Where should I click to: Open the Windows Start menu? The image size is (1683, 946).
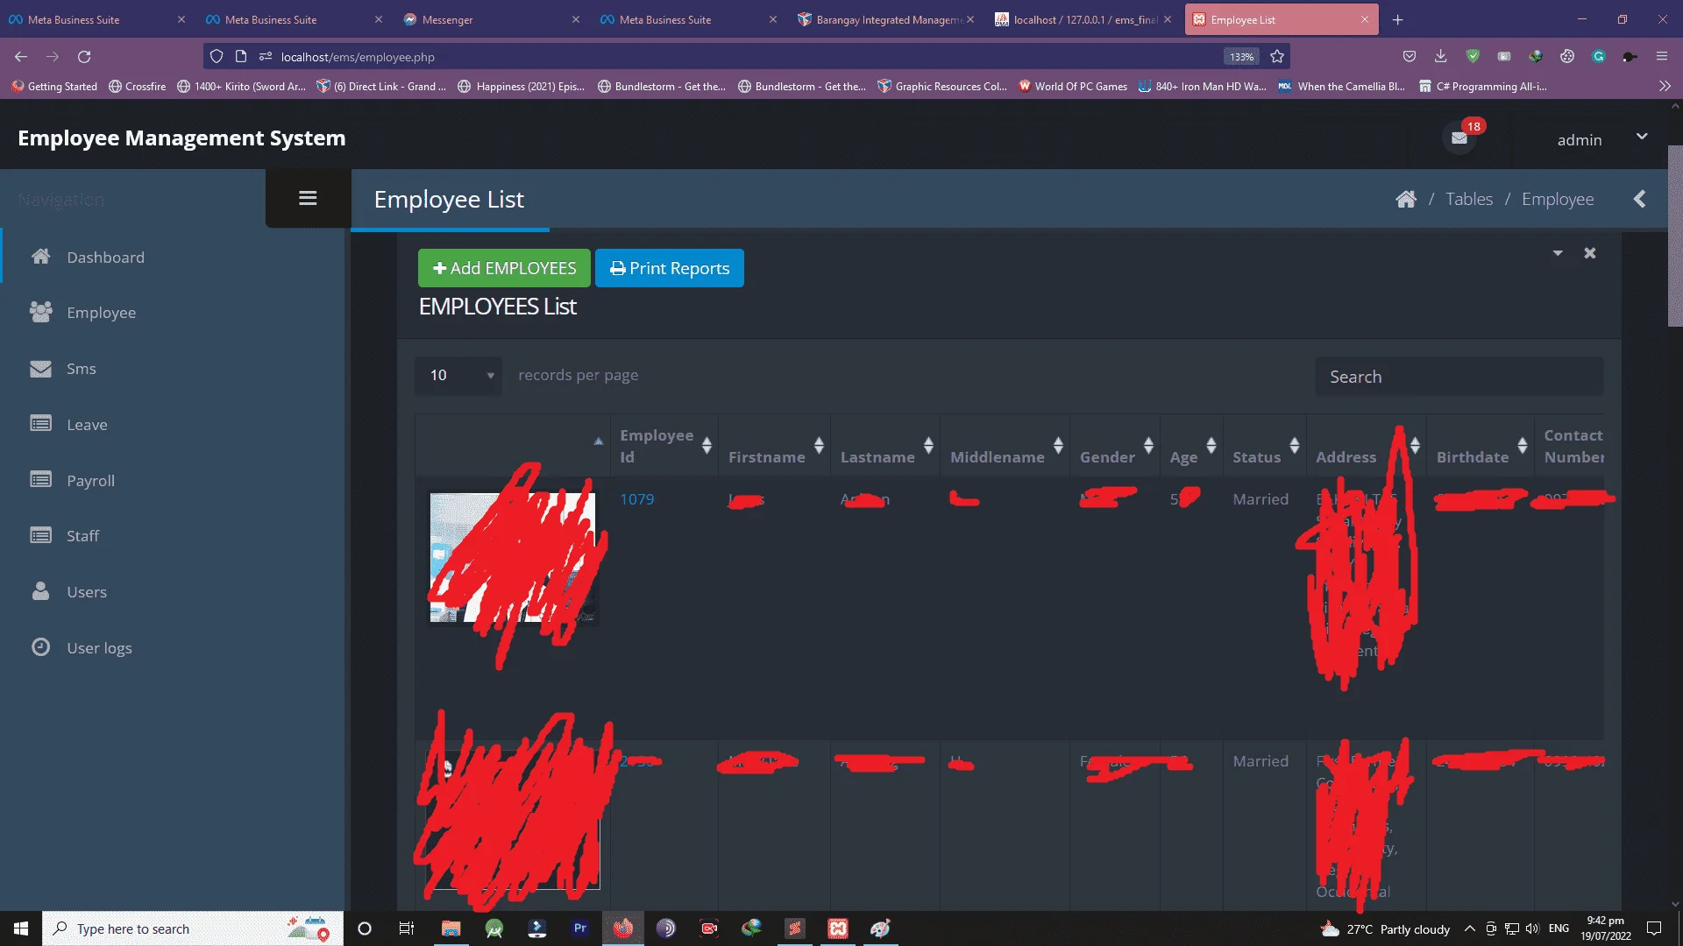pos(21,928)
